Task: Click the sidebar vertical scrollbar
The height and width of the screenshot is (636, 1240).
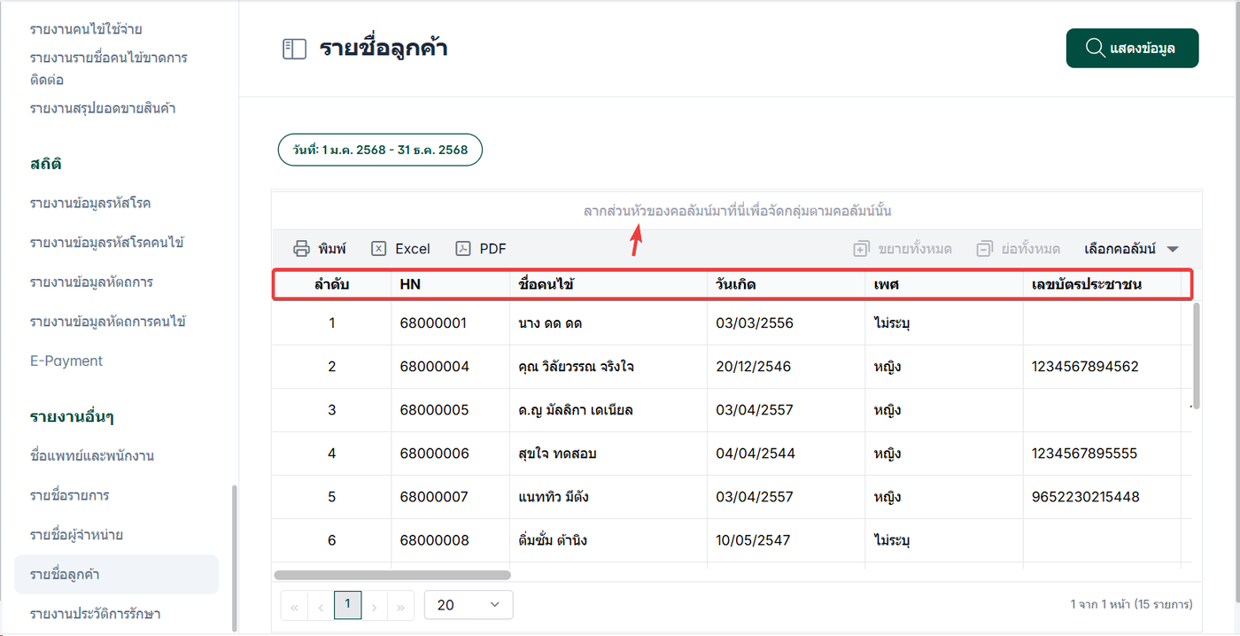Action: coord(235,558)
